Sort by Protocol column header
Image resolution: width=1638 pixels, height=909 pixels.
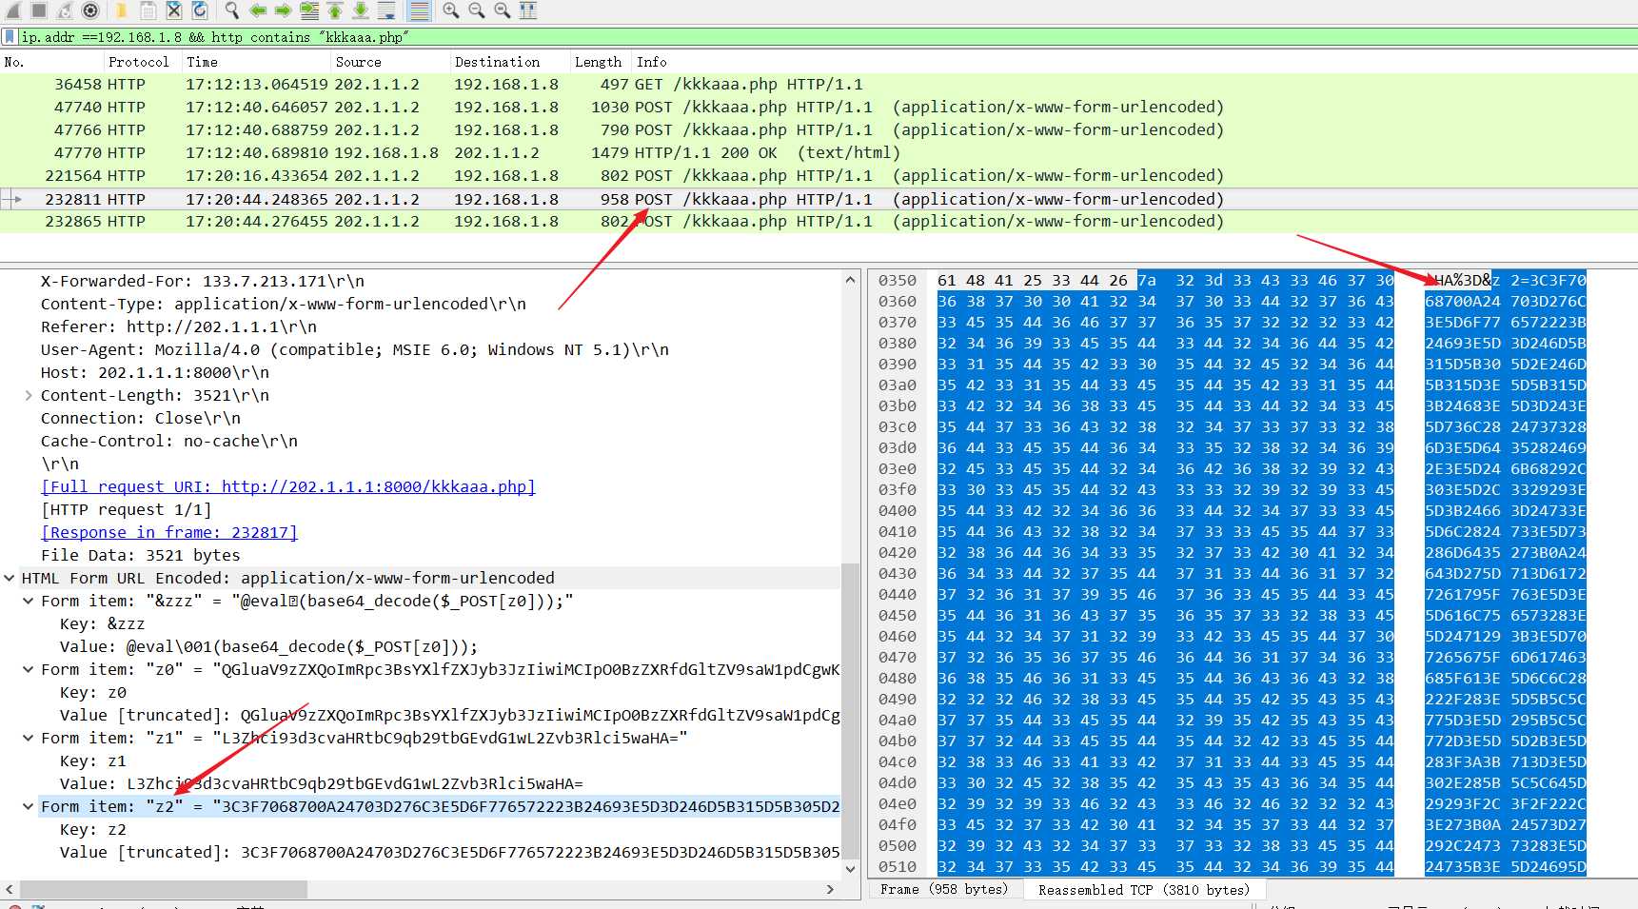click(144, 62)
